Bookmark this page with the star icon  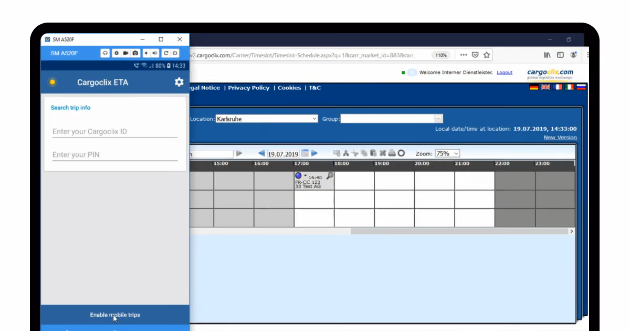click(487, 55)
